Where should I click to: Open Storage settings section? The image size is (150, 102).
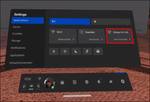16,41
